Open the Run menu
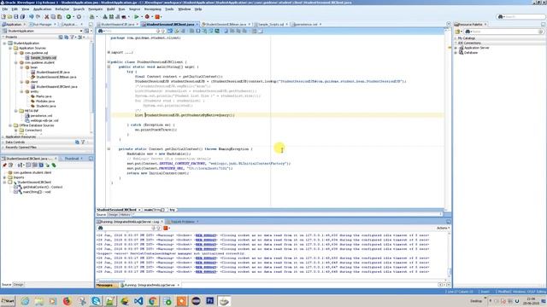 [x=121, y=9]
